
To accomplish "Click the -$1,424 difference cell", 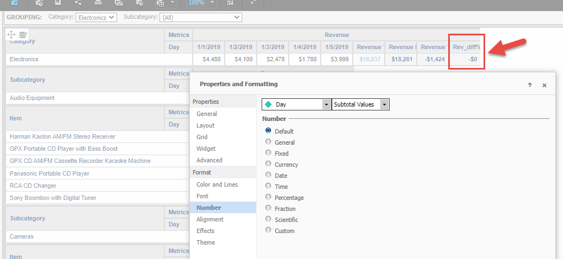I will [x=433, y=59].
